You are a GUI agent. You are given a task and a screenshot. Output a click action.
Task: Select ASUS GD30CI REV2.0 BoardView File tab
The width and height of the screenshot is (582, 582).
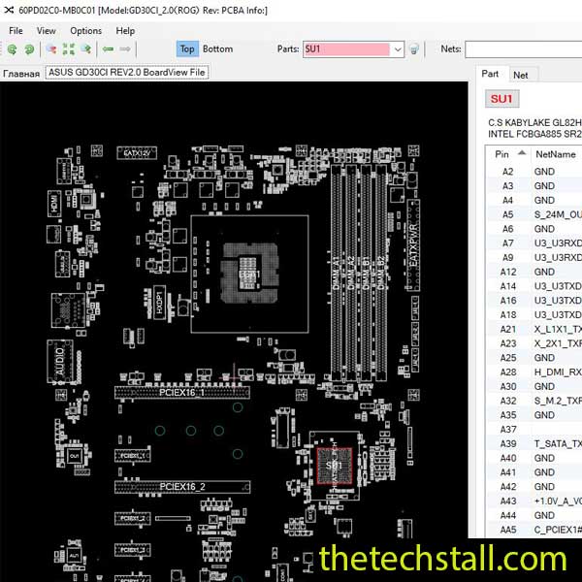126,73
